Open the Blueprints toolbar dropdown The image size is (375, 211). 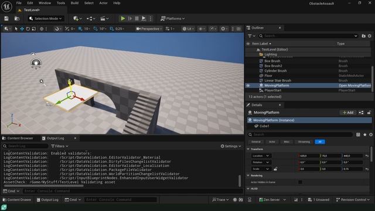coord(91,18)
